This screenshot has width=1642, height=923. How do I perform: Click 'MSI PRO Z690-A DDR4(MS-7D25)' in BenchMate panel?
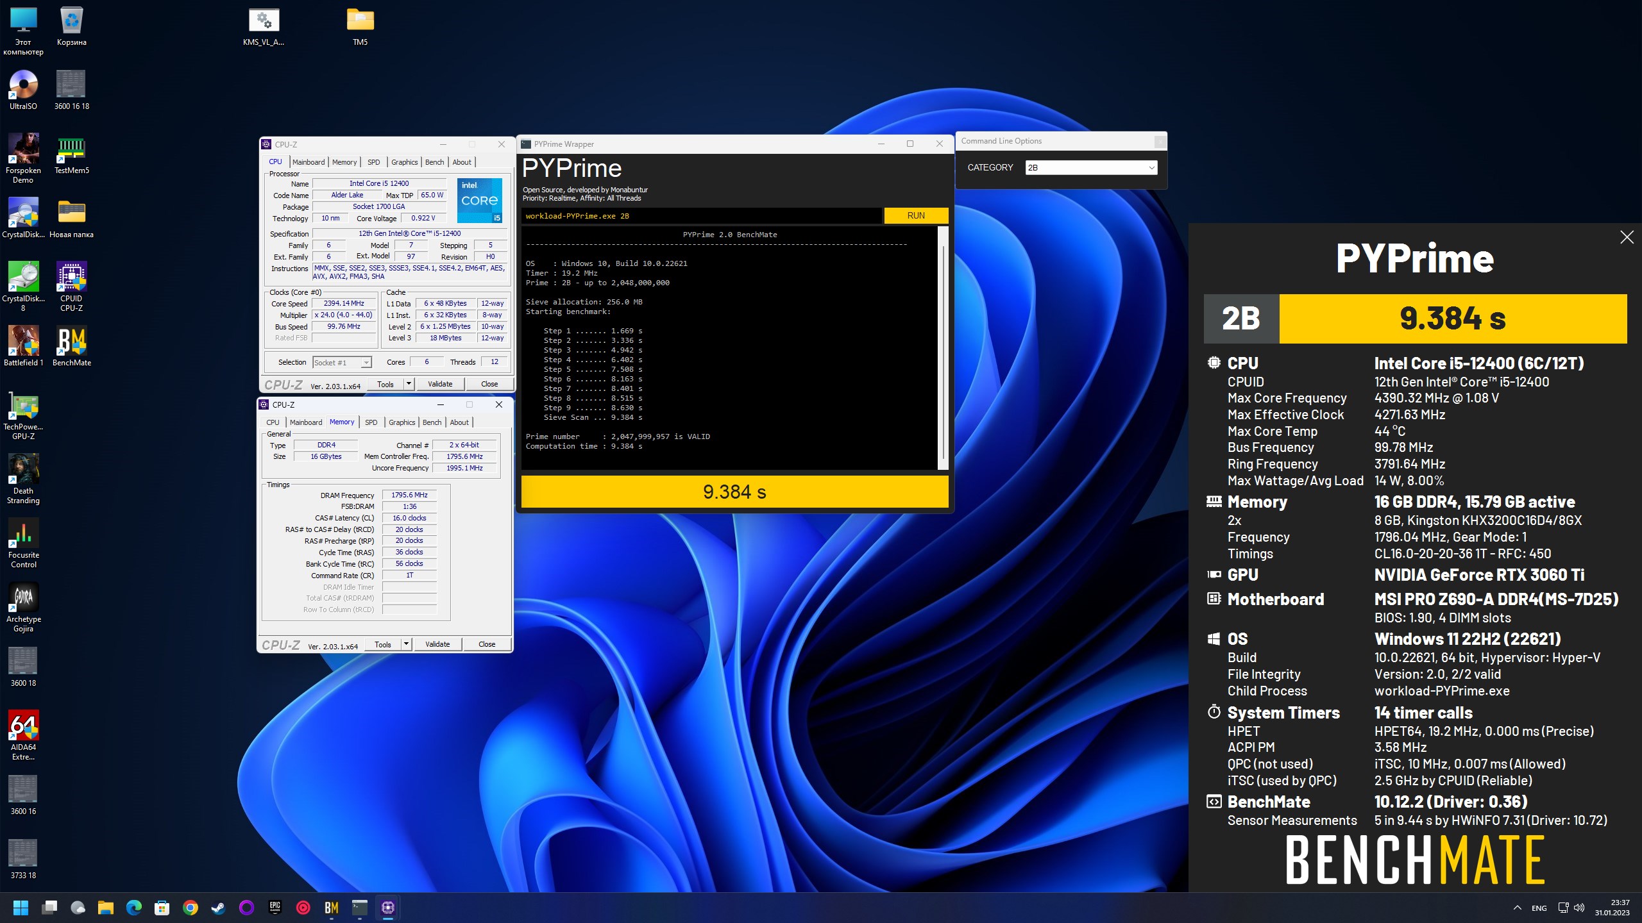coord(1496,599)
